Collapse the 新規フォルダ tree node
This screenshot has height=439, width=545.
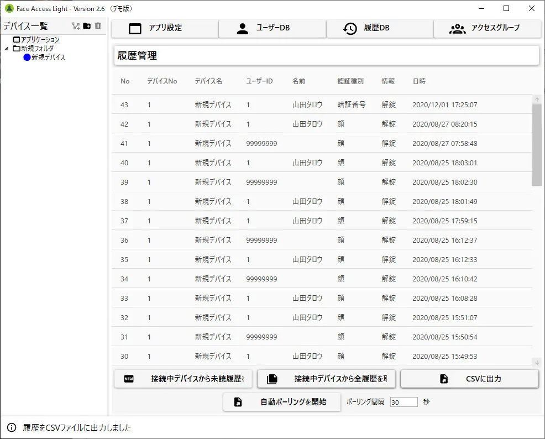7,49
